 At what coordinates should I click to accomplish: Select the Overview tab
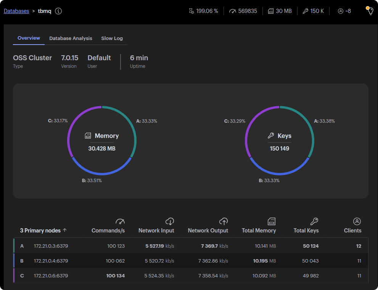(x=29, y=38)
